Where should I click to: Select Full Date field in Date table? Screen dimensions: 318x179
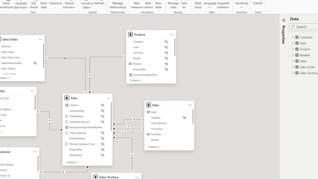(x=156, y=134)
